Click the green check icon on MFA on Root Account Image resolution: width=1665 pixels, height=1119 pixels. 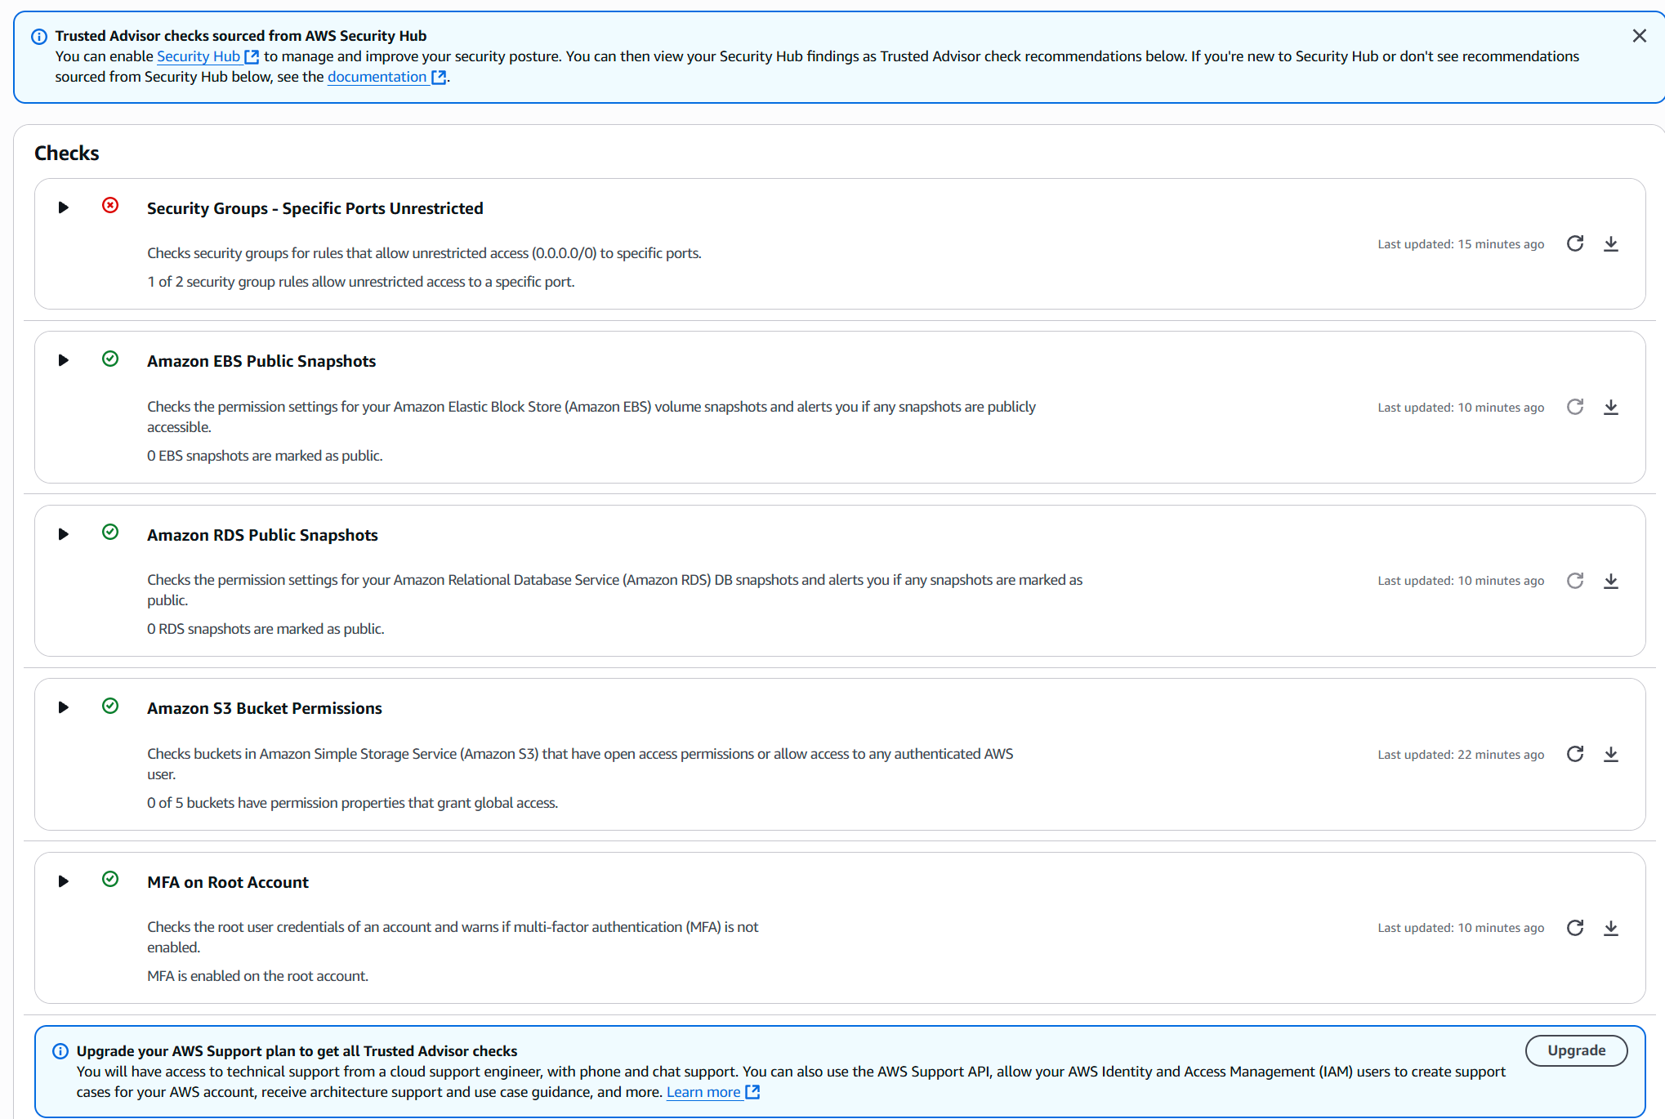tap(110, 880)
